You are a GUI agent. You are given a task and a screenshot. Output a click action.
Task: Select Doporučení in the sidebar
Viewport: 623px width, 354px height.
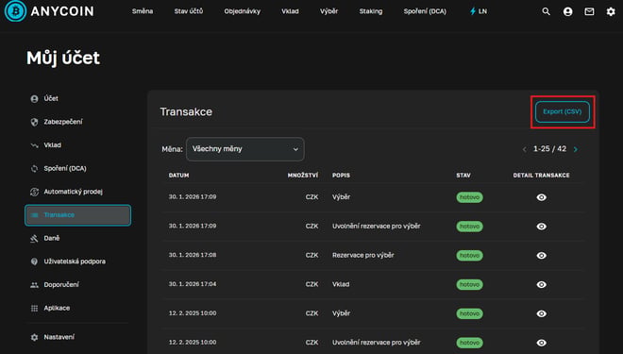[x=61, y=285]
